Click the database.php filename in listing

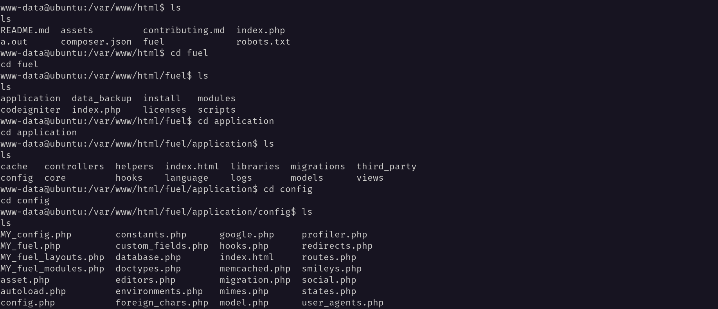click(x=148, y=257)
